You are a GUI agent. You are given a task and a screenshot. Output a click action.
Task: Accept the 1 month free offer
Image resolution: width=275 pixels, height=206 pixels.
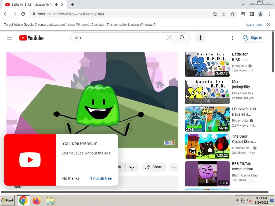[x=101, y=178]
